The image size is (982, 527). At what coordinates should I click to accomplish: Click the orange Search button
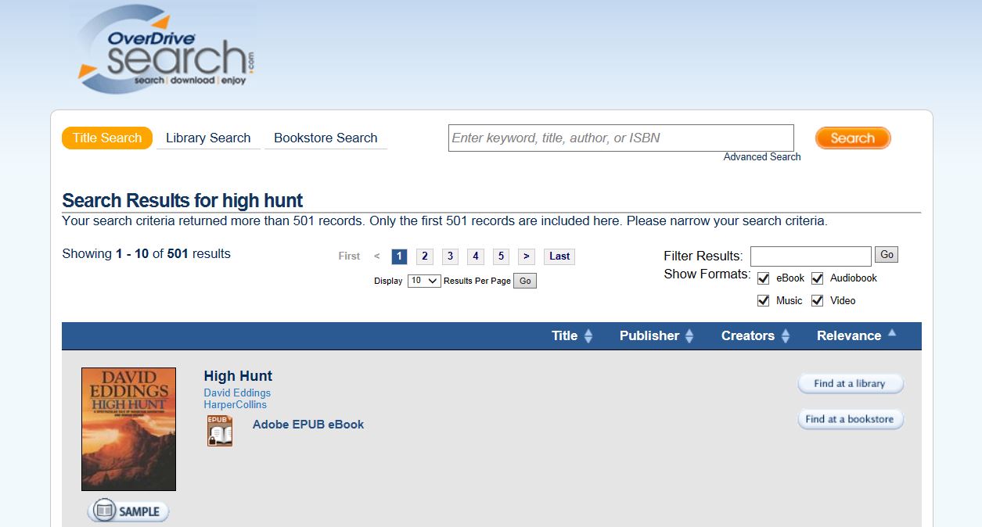point(853,138)
